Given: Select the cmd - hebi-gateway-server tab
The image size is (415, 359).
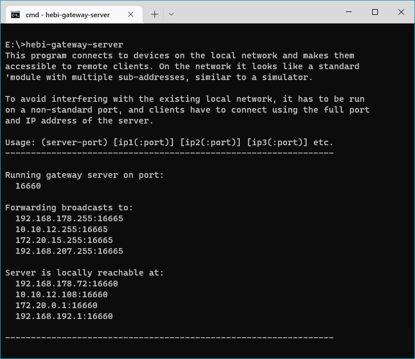Looking at the screenshot, I should [x=69, y=14].
